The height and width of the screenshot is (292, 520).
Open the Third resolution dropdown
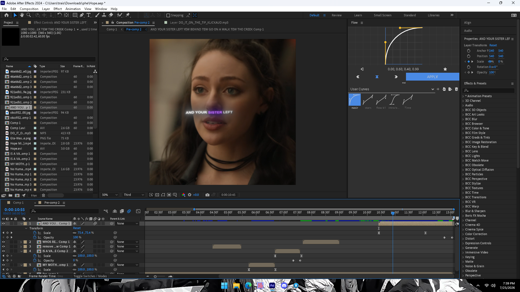[x=134, y=195]
